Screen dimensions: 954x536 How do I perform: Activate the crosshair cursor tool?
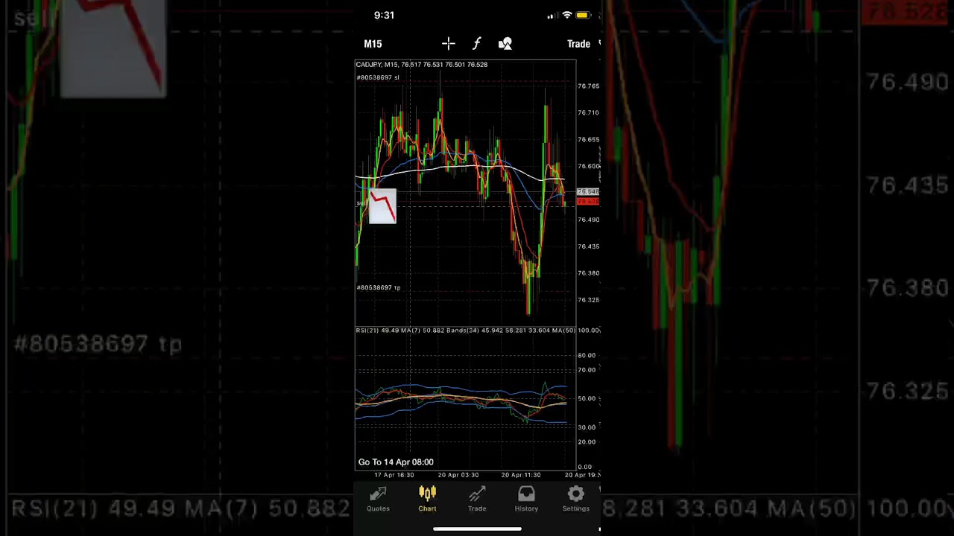point(448,44)
